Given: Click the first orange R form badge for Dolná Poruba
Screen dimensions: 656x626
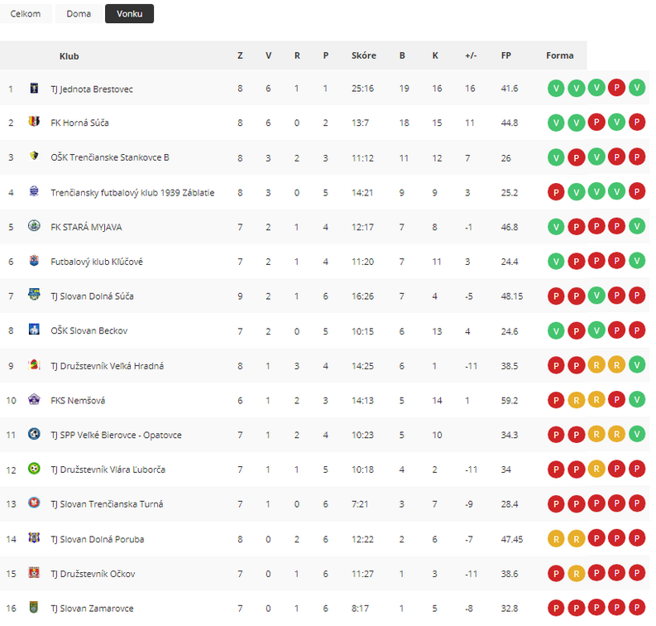Looking at the screenshot, I should pyautogui.click(x=556, y=539).
